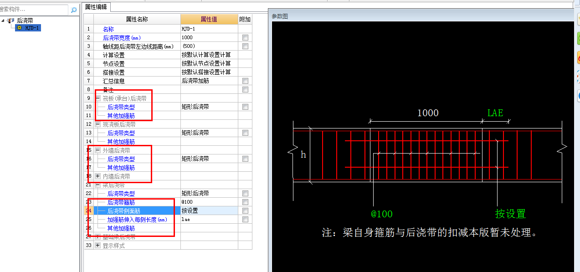Click 矩形后浇带 value in row 10
Screen dimensions: 580x272
[209, 107]
